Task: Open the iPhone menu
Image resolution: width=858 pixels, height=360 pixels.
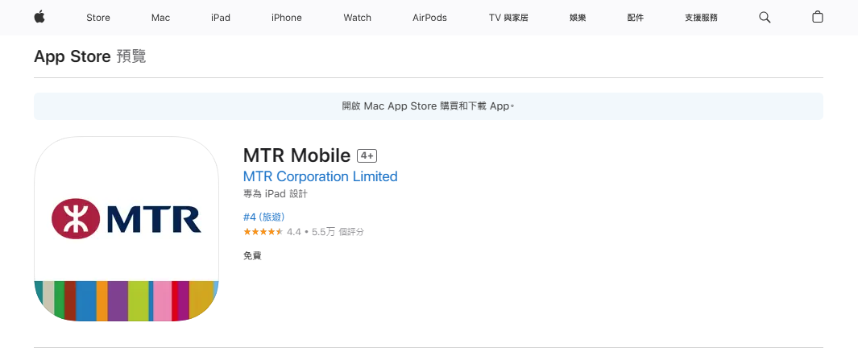Action: coord(286,18)
